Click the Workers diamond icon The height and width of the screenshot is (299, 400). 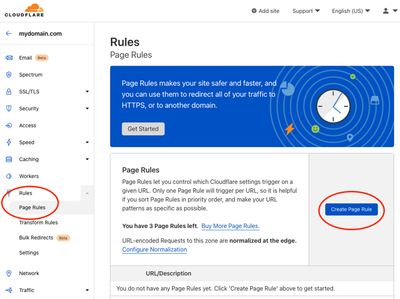tap(9, 176)
